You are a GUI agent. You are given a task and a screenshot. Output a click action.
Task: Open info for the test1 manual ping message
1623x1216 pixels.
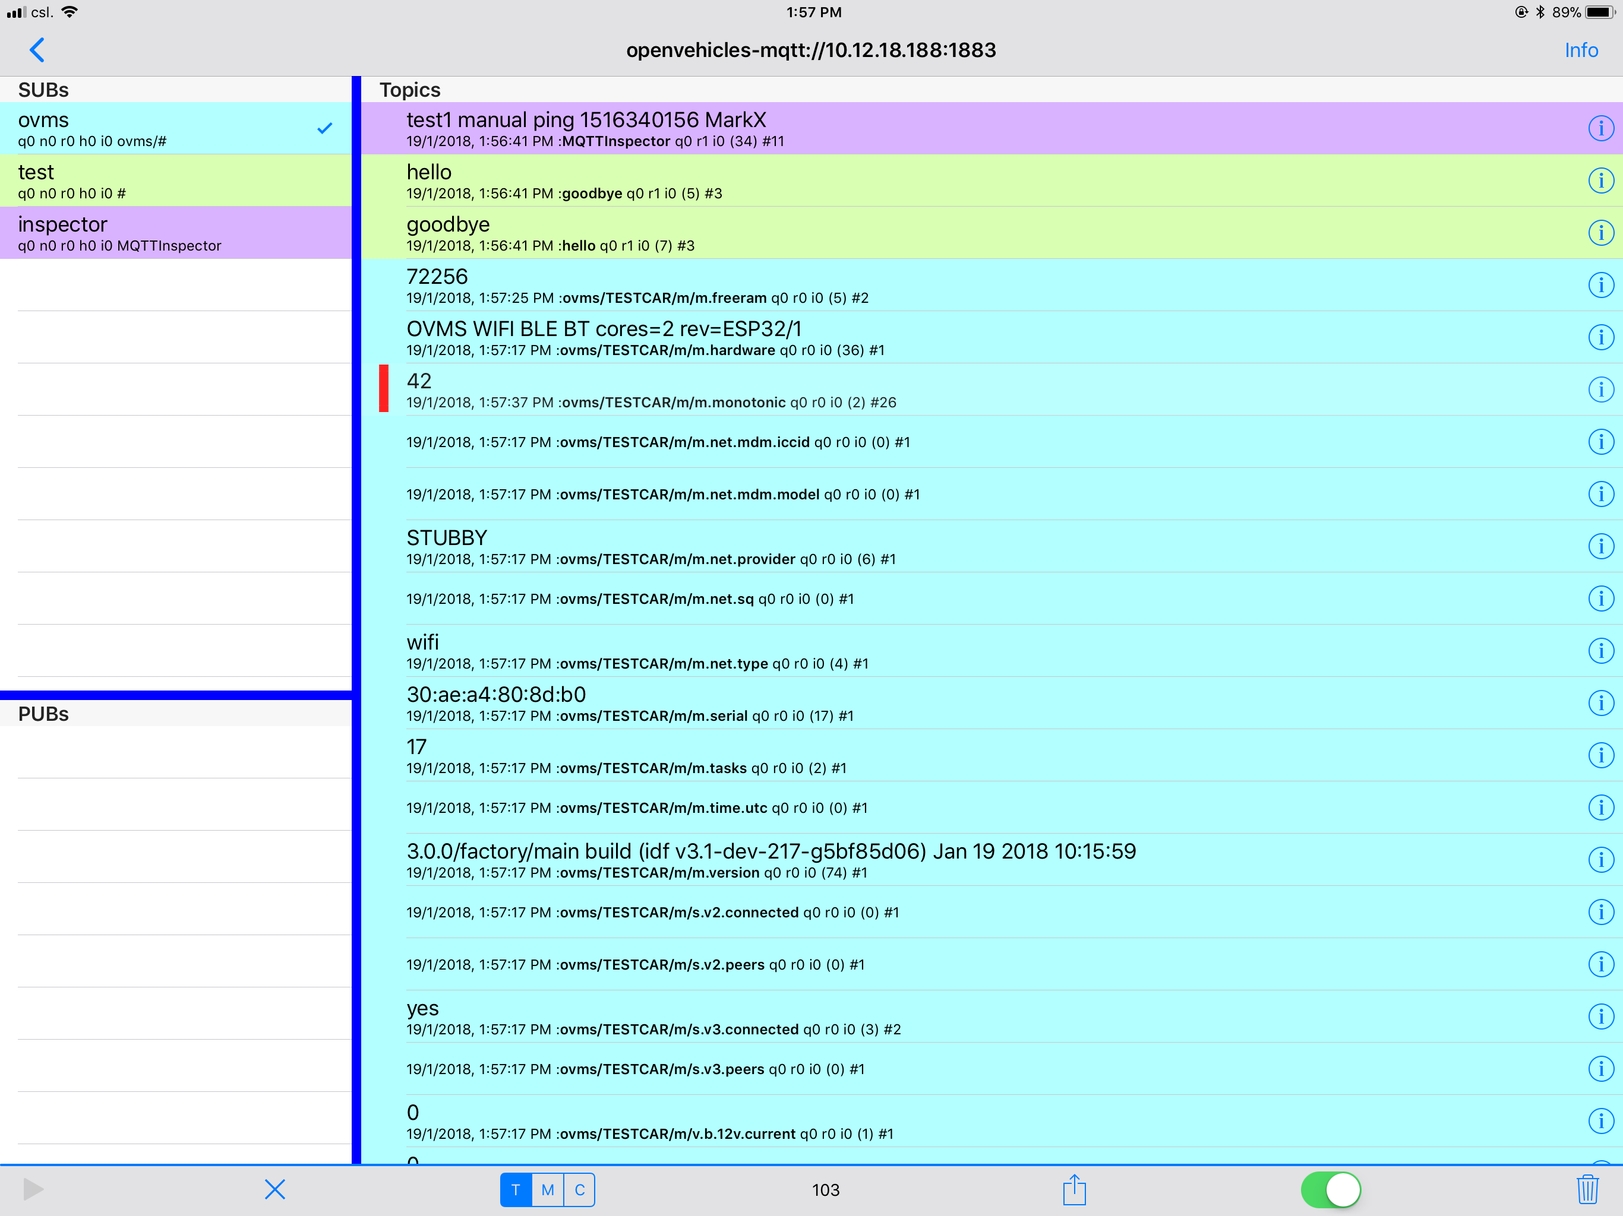tap(1600, 128)
